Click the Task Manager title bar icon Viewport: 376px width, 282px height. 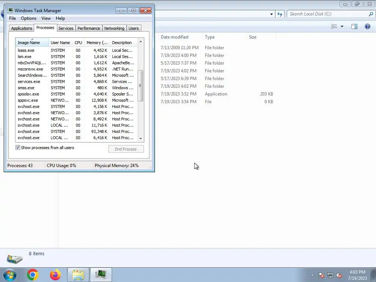pos(10,10)
